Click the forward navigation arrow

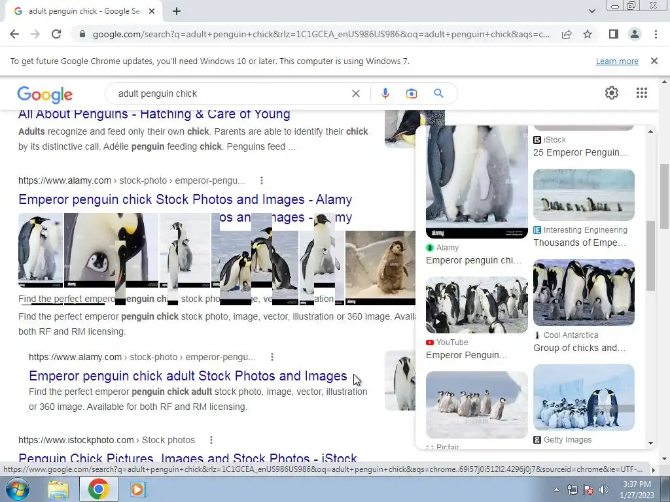click(35, 34)
